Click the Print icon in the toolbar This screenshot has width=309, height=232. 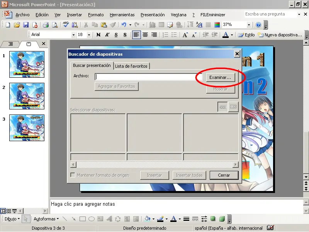click(46, 25)
